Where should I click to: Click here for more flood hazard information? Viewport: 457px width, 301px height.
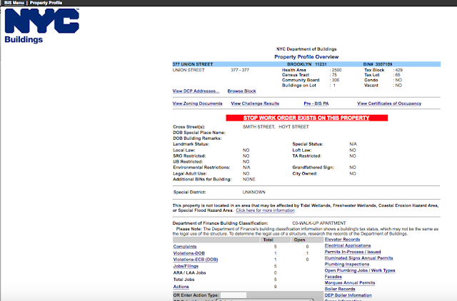click(x=265, y=210)
